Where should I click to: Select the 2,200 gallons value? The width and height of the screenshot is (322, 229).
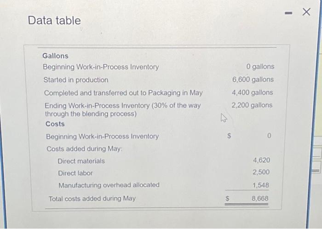coord(252,105)
